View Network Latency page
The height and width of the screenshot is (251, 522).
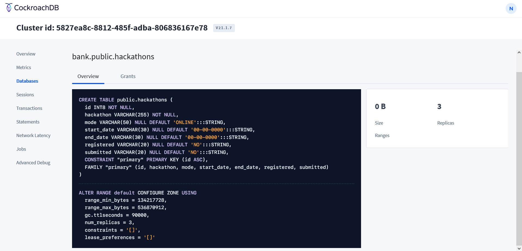(x=33, y=135)
